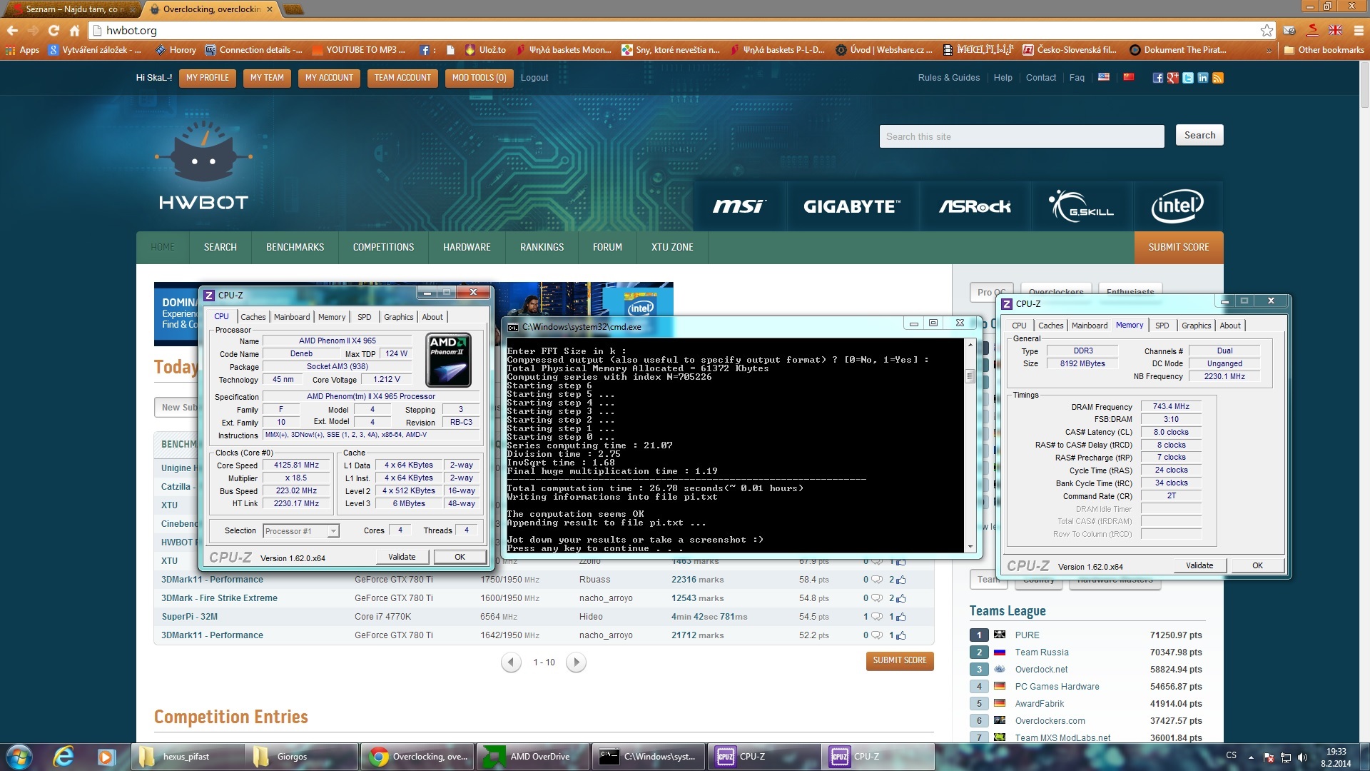1370x771 pixels.
Task: Go to the browser Home page
Action: click(x=74, y=31)
